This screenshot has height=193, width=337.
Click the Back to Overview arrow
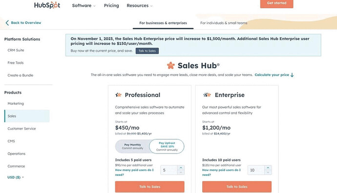(7, 23)
